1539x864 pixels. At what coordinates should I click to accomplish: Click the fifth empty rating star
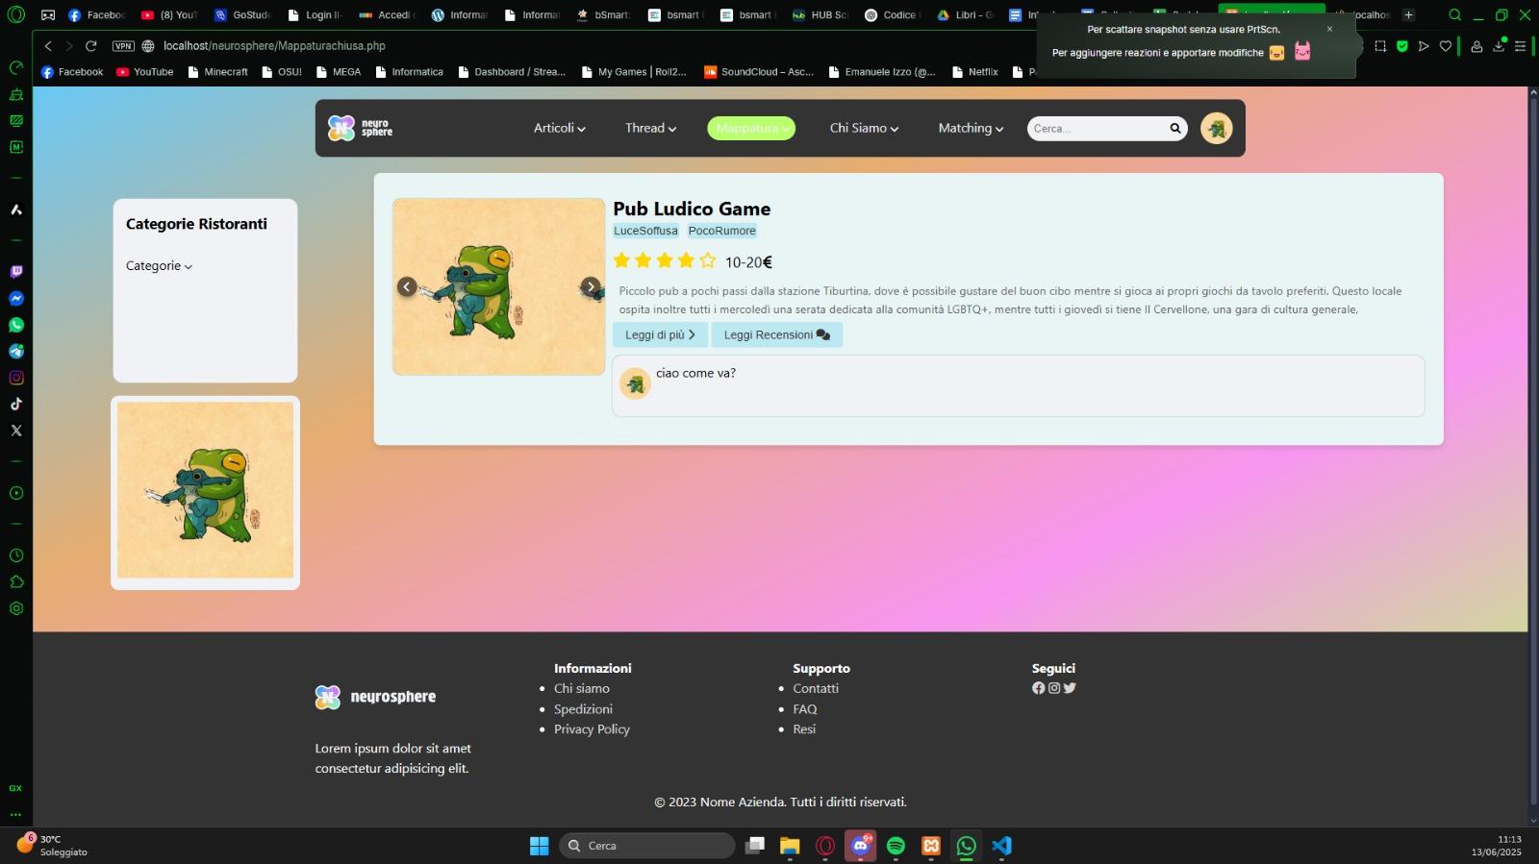point(707,260)
